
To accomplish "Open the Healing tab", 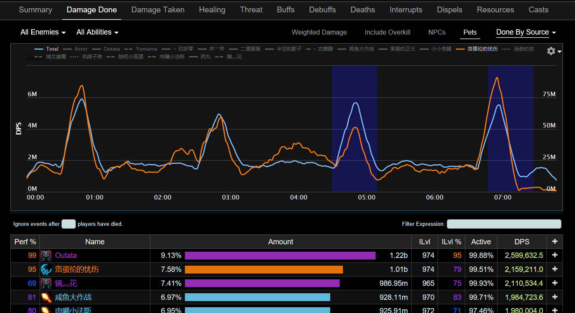I will click(212, 10).
